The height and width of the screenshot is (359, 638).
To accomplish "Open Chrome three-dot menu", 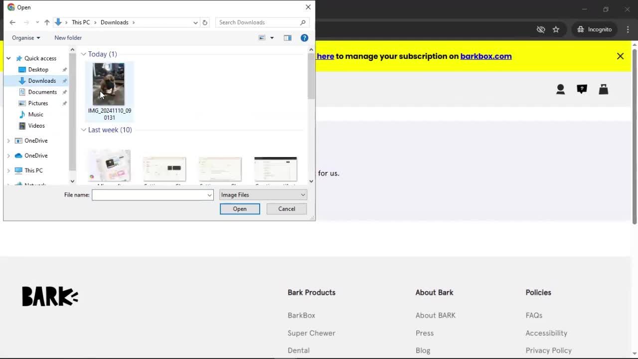I will click(x=628, y=29).
